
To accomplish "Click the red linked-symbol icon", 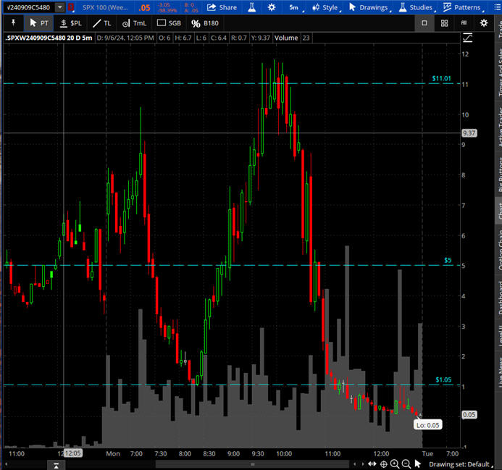I will (70, 7).
